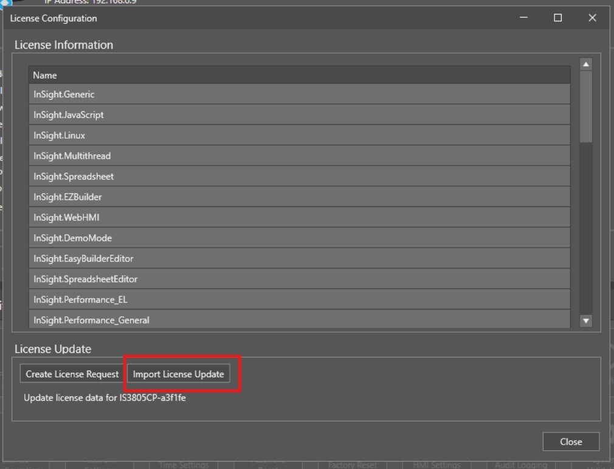The height and width of the screenshot is (469, 614).
Task: Switch to the Factory Reset tab
Action: click(x=353, y=464)
